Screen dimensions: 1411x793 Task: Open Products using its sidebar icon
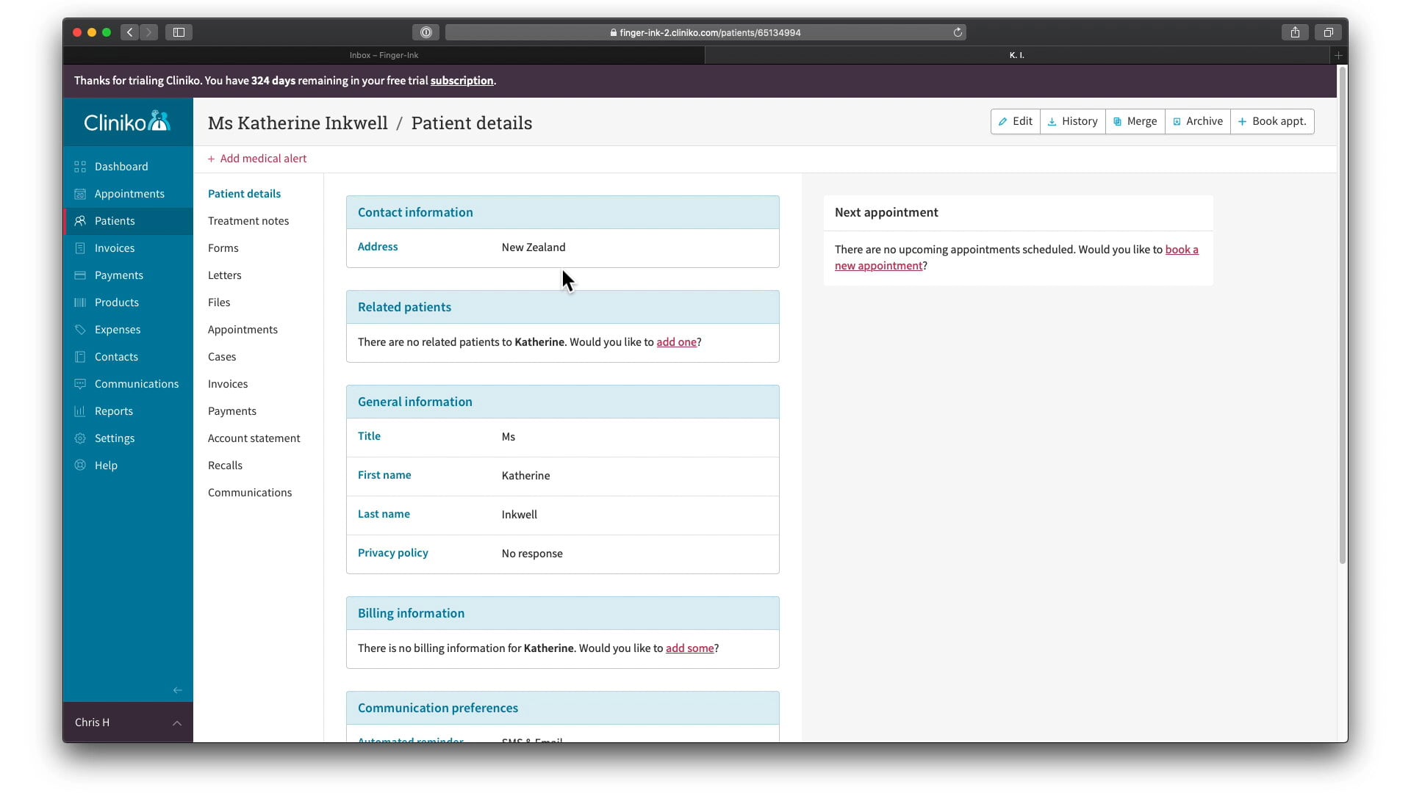click(80, 303)
